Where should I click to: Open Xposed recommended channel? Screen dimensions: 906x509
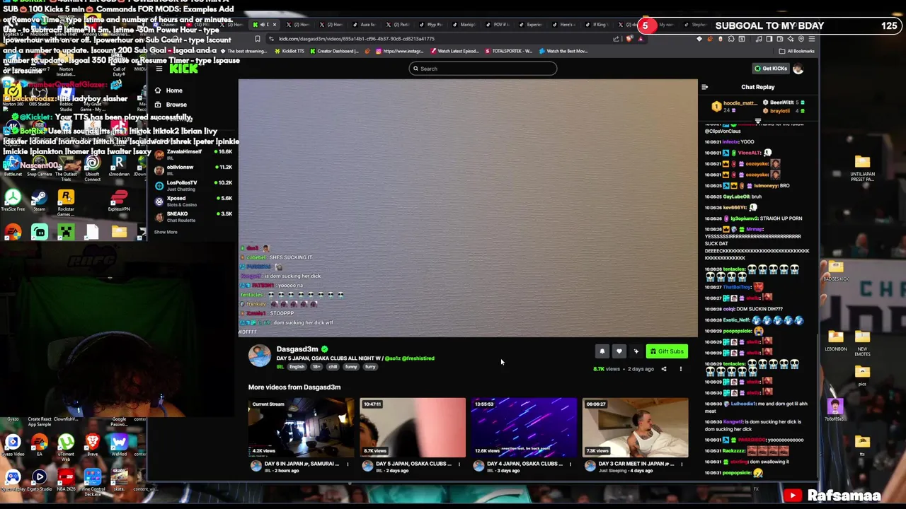[193, 201]
